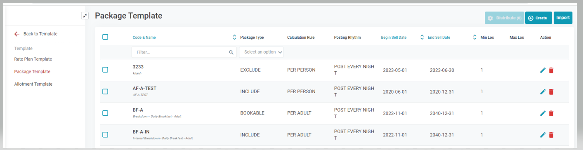The height and width of the screenshot is (150, 583).
Task: Delete the AF-A-TEST package
Action: point(551,92)
